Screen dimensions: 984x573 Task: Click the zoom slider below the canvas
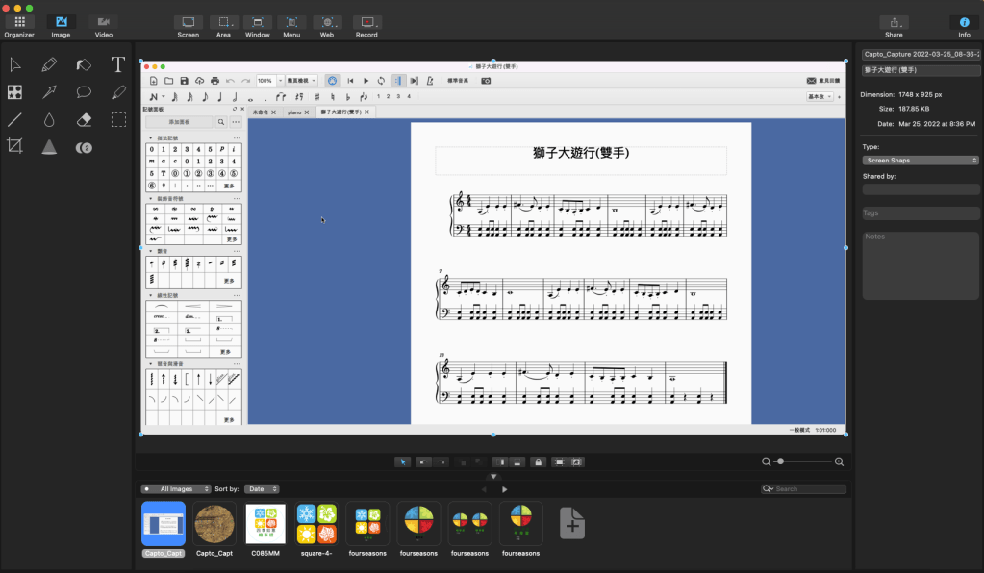[803, 462]
